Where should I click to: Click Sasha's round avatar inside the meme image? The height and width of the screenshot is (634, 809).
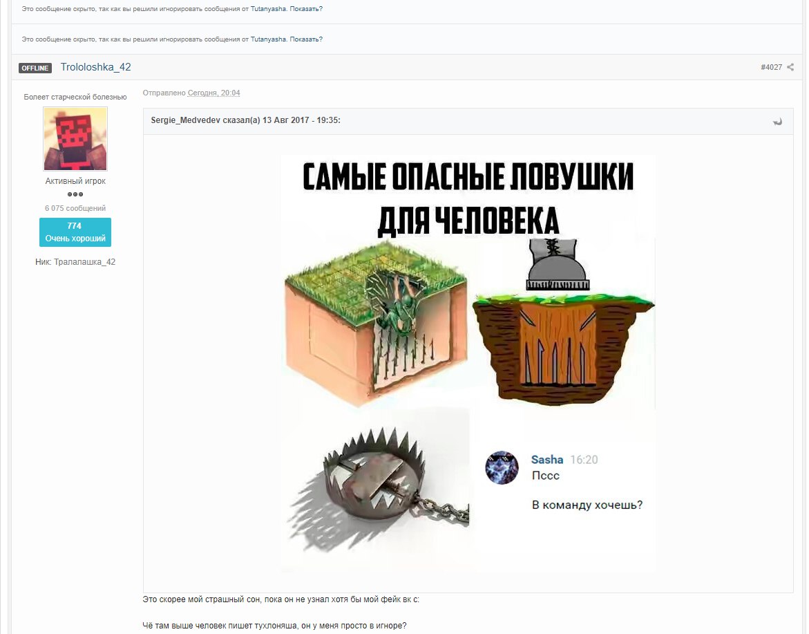[501, 468]
